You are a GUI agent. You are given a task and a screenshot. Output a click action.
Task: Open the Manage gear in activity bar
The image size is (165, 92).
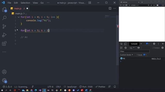(x=4, y=80)
